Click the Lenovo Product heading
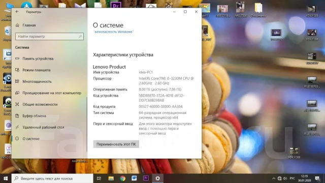The image size is (325, 183). 109,67
